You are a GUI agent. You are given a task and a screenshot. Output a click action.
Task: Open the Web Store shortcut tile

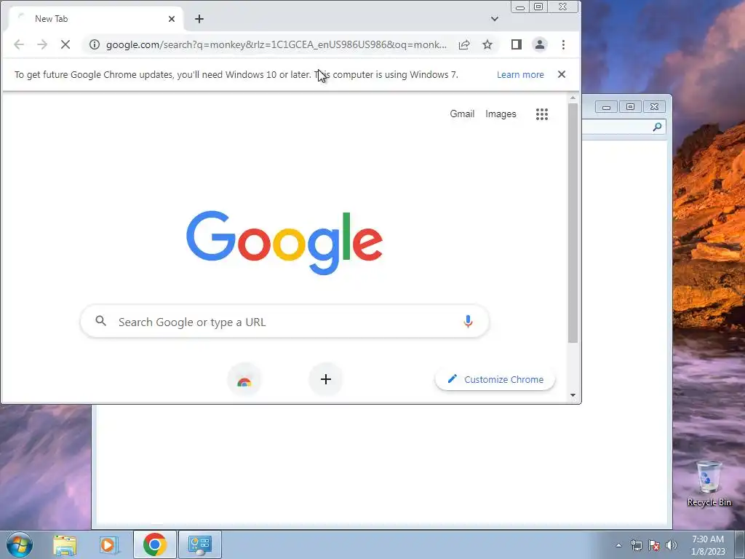(244, 379)
